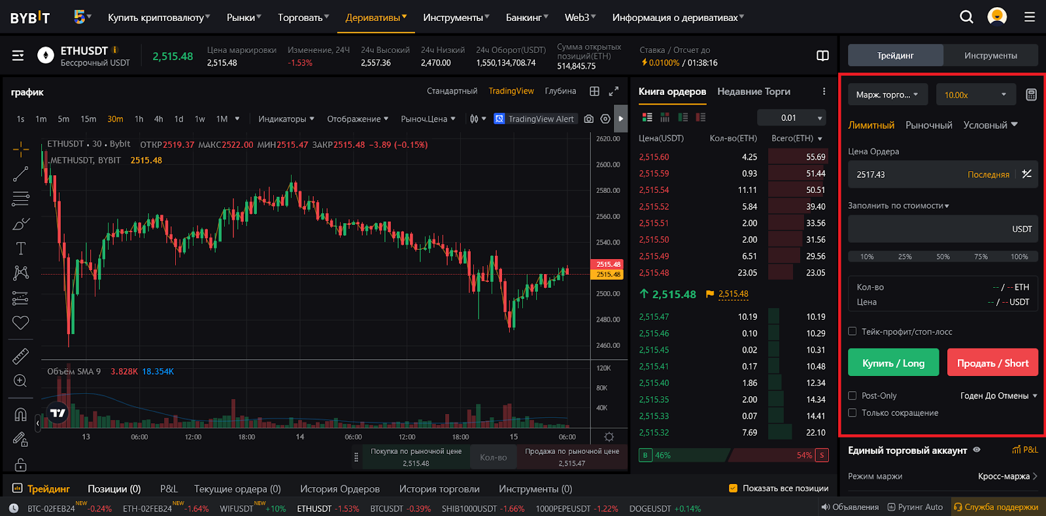
Task: Expand chart to fullscreen
Action: click(613, 92)
